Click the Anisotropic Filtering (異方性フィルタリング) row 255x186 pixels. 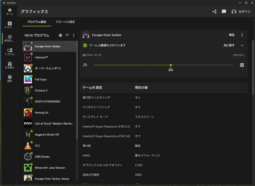tap(164, 98)
